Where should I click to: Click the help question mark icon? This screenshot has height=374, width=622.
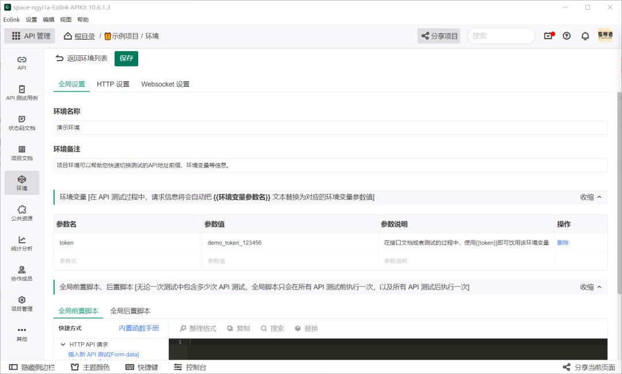pos(567,36)
